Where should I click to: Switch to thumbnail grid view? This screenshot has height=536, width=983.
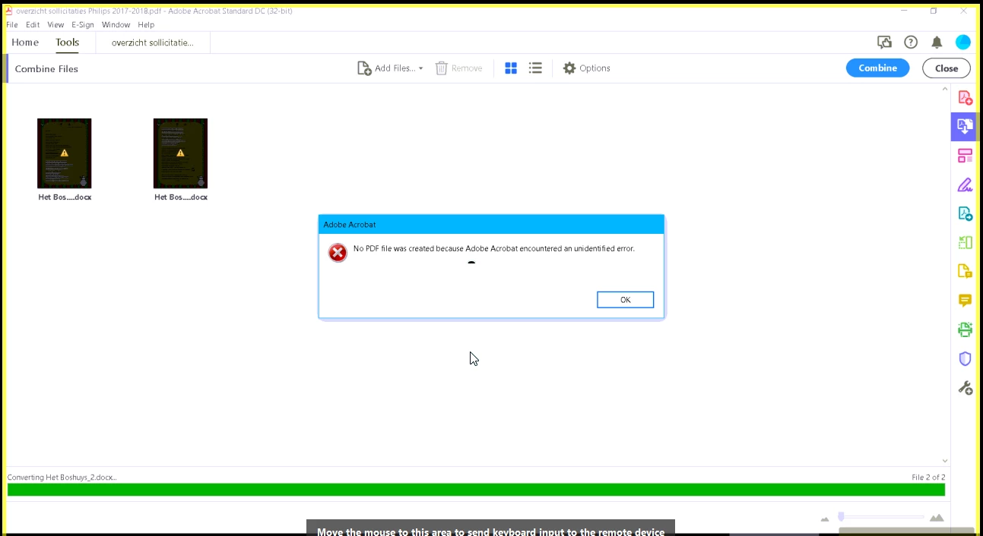(511, 68)
